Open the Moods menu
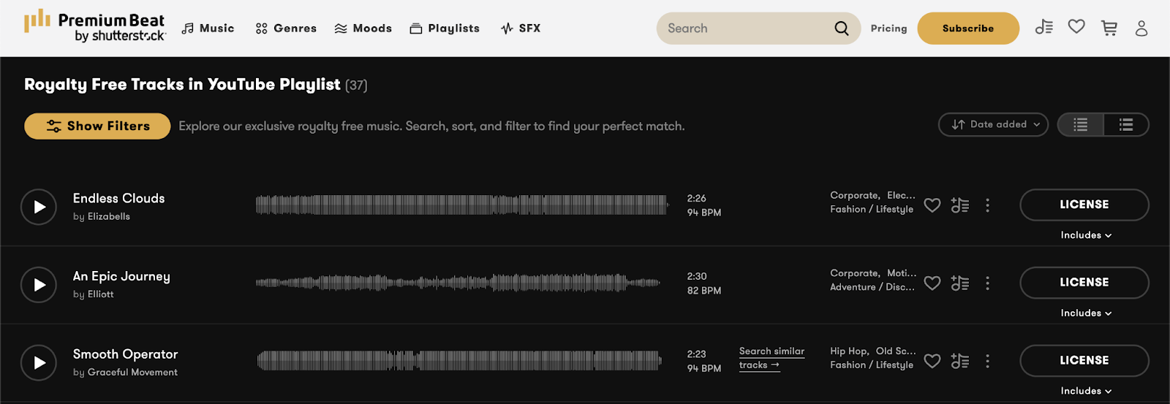Viewport: 1170px width, 404px height. [x=363, y=28]
